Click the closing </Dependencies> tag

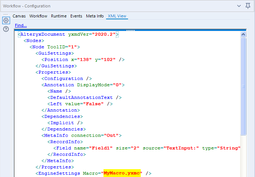coord(64,129)
